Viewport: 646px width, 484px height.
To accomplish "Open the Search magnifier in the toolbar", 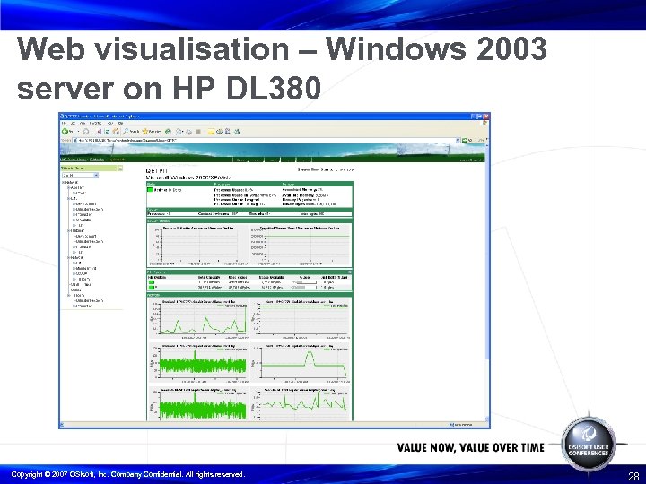I will point(126,132).
